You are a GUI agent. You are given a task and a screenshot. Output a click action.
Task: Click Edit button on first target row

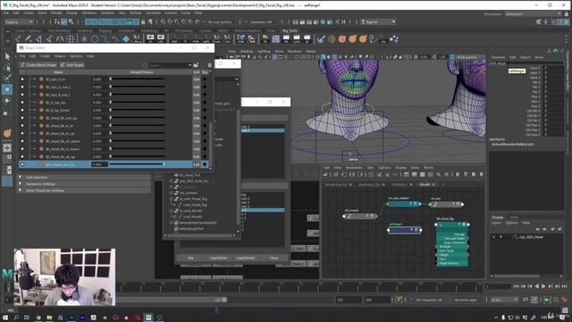(x=197, y=80)
